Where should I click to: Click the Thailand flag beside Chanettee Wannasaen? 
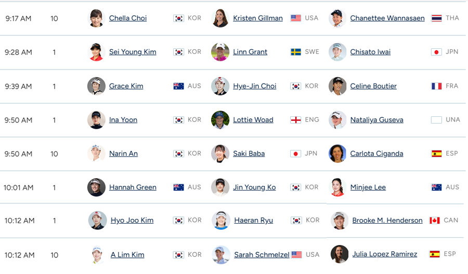tap(436, 18)
